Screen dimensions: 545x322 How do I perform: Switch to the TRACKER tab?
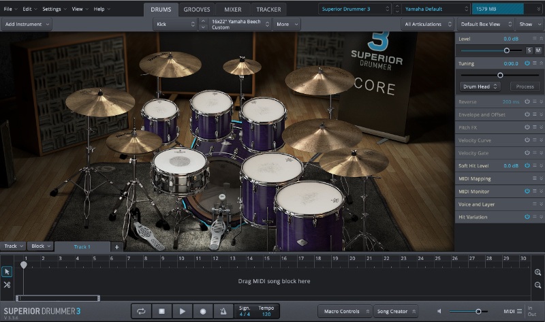(268, 10)
